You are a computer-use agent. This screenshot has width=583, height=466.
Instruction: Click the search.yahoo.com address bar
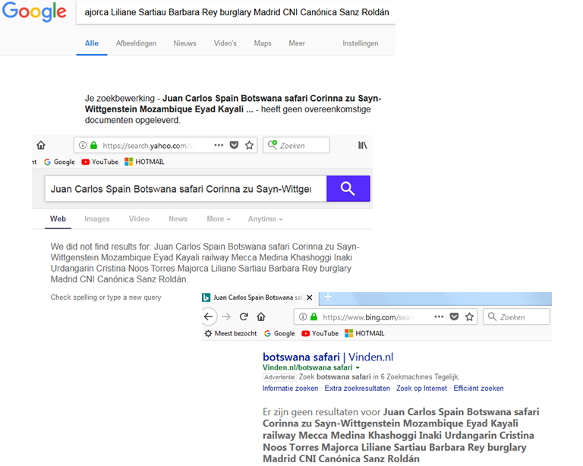(165, 145)
